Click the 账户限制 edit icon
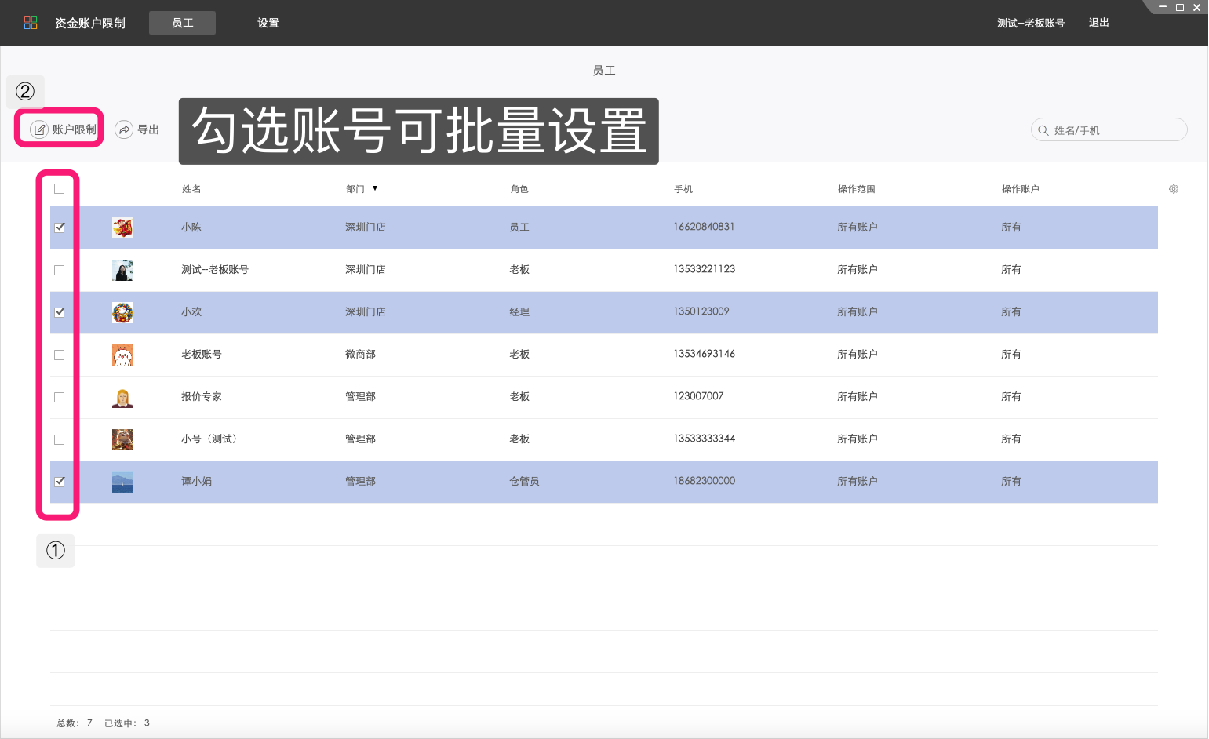This screenshot has height=739, width=1209. [40, 129]
